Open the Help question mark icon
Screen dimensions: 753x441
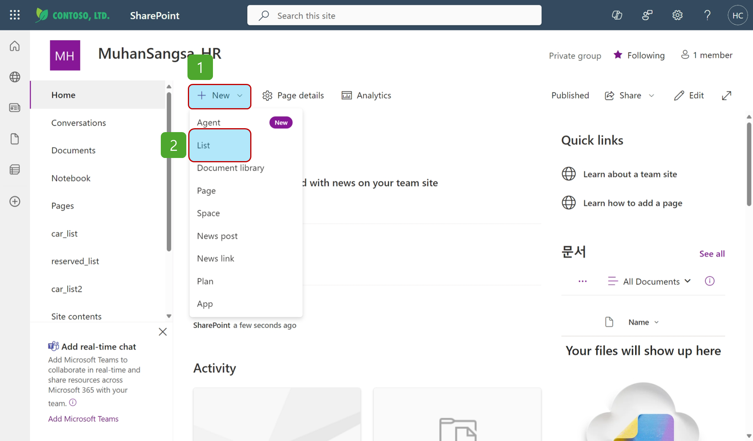pyautogui.click(x=707, y=15)
